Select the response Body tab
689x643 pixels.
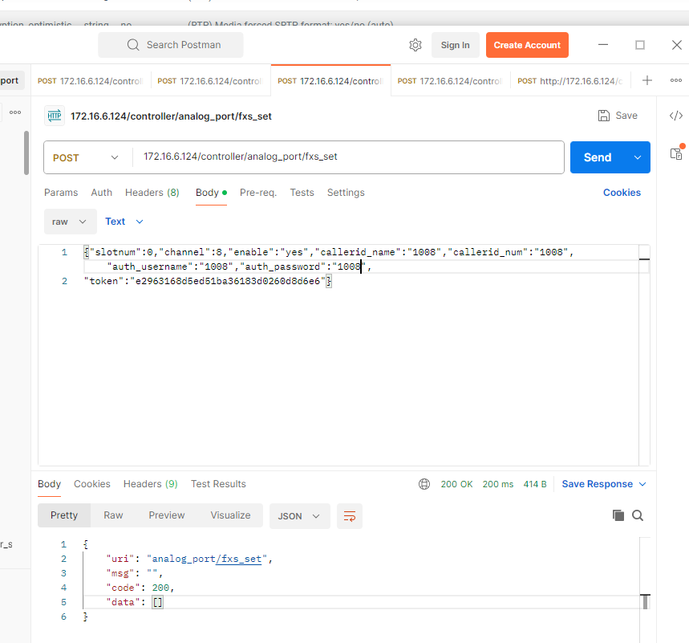[49, 484]
